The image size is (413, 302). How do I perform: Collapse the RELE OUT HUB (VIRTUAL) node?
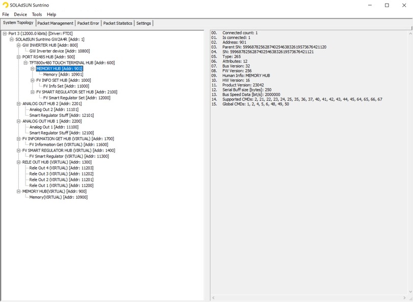click(x=18, y=162)
